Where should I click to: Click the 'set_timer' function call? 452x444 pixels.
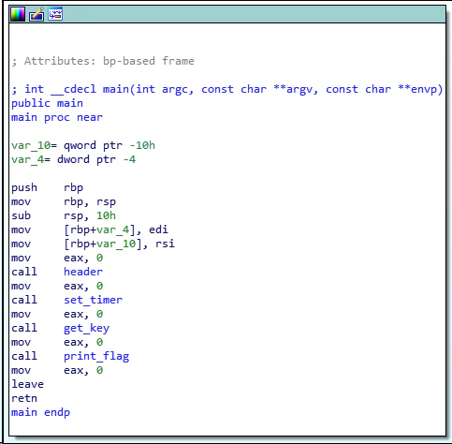[x=93, y=300]
